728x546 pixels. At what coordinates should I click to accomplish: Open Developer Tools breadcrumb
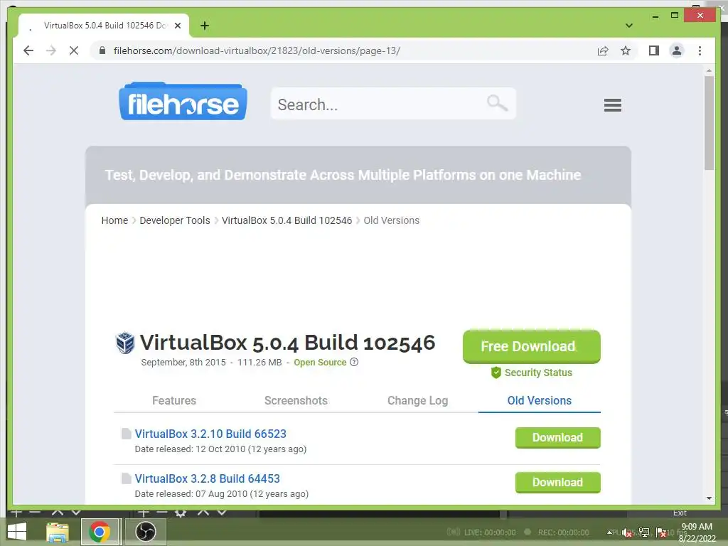click(175, 220)
